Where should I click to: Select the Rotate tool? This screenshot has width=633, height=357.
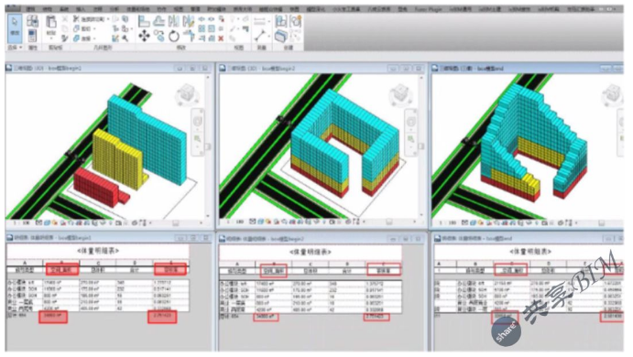tap(174, 37)
